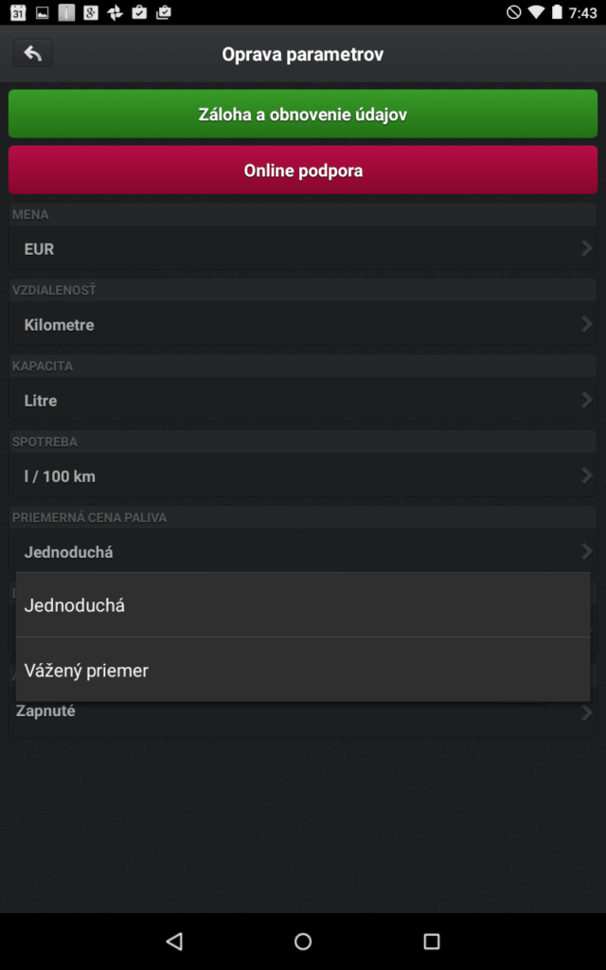Open the Litre capacity dropdown

[x=303, y=400]
